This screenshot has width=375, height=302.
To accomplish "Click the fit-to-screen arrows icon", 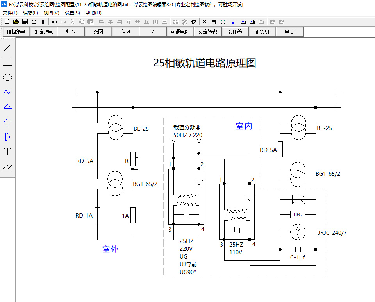I will click(223, 22).
